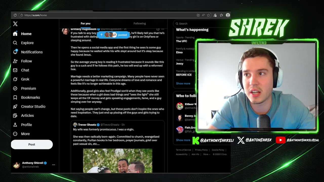
Task: Open the Chat envelope icon
Action: point(15,70)
